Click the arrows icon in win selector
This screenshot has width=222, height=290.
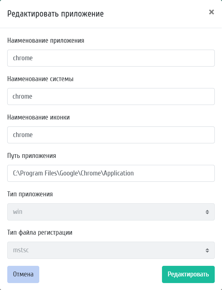pos(207,212)
